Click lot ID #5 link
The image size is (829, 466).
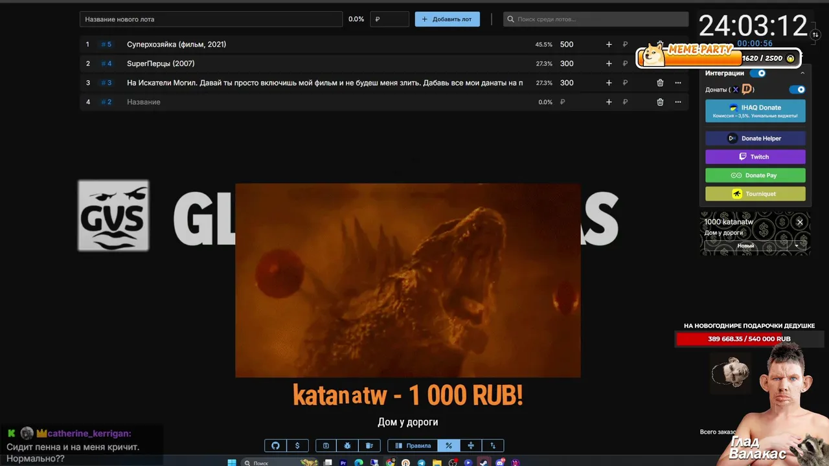tap(106, 45)
